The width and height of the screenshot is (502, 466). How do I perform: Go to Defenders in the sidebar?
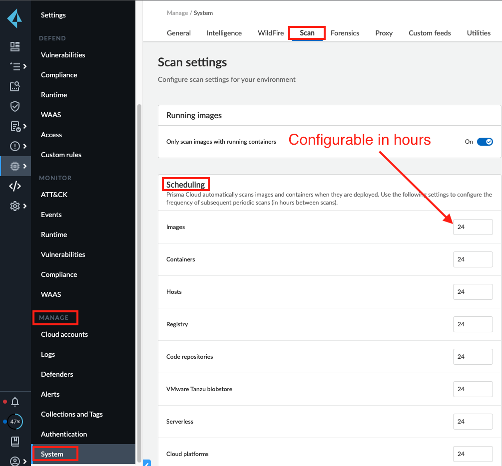click(57, 374)
